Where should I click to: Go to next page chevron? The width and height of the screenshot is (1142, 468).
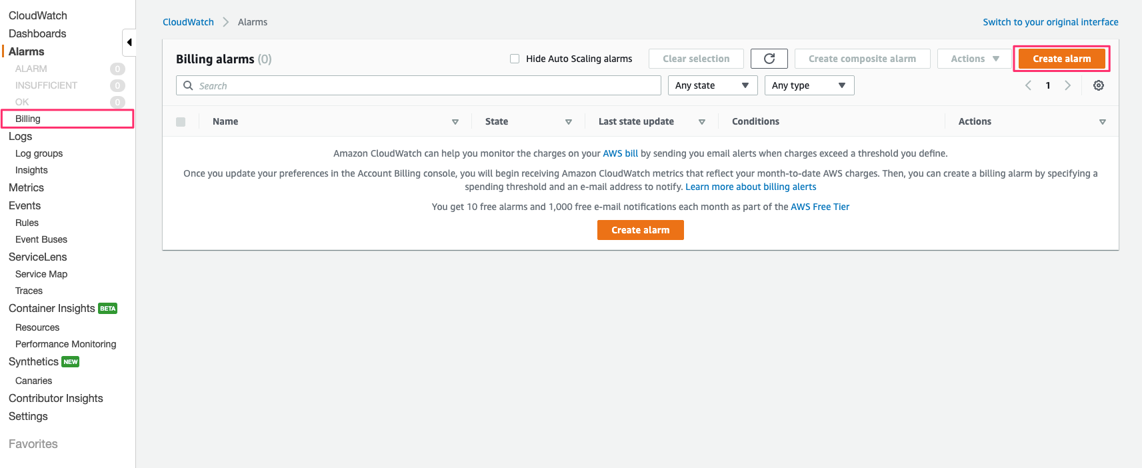click(x=1067, y=85)
